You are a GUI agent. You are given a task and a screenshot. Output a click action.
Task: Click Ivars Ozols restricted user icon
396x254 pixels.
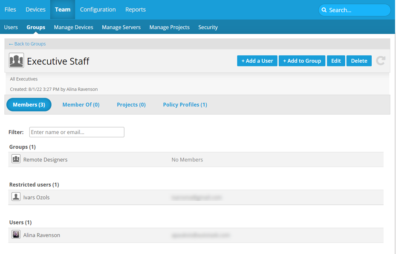click(16, 197)
